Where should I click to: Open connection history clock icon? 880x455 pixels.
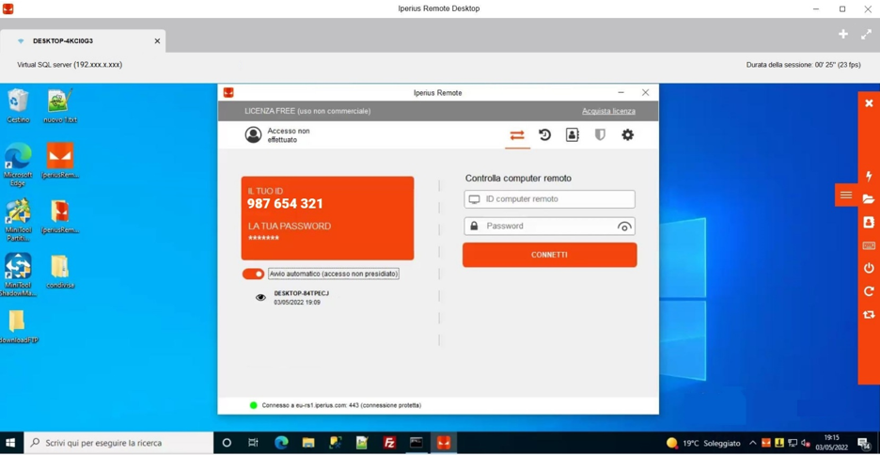tap(544, 134)
